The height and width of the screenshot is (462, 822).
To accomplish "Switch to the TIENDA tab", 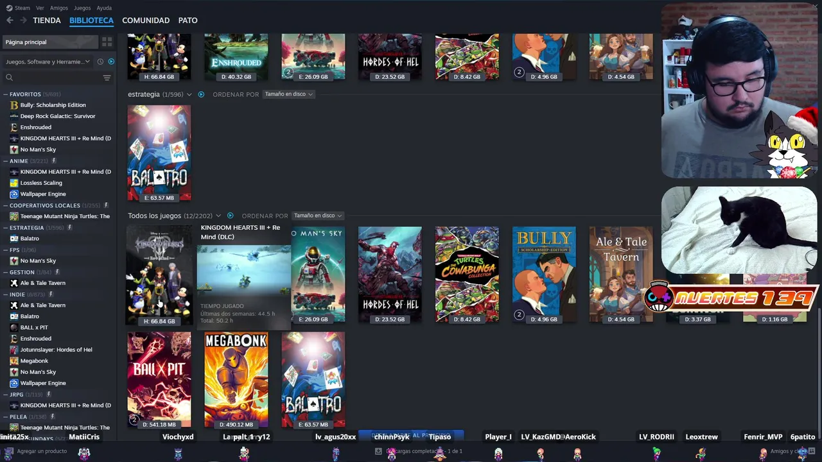I will point(47,21).
